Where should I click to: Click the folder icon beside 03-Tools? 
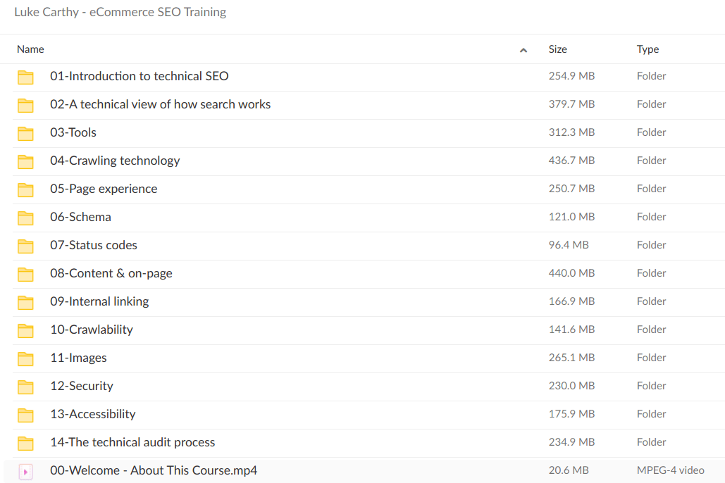tap(26, 132)
